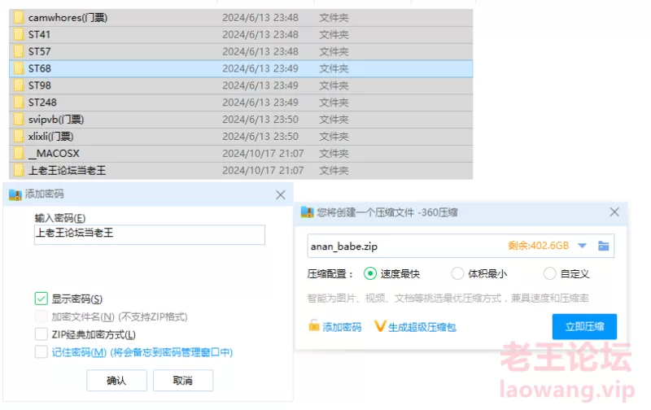Click the ST68 date 2024/6/13 23:49

260,68
